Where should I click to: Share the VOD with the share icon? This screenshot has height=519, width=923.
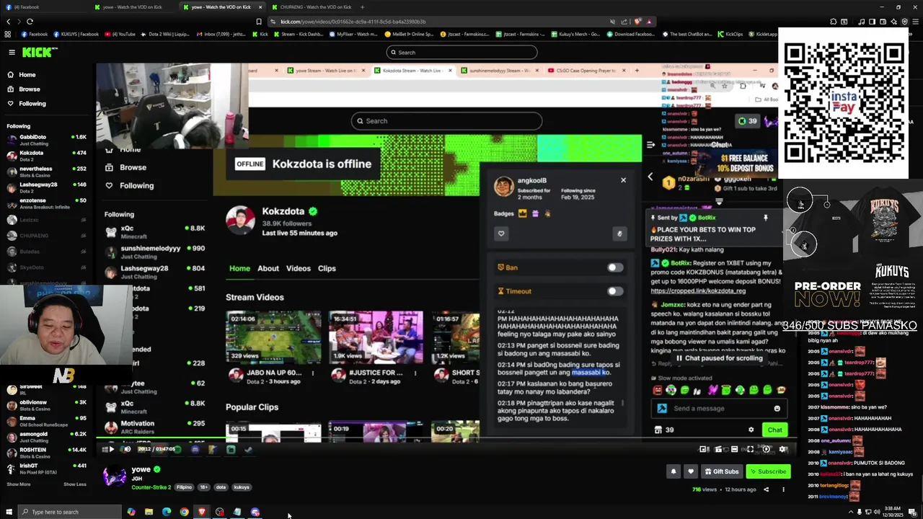pyautogui.click(x=766, y=489)
